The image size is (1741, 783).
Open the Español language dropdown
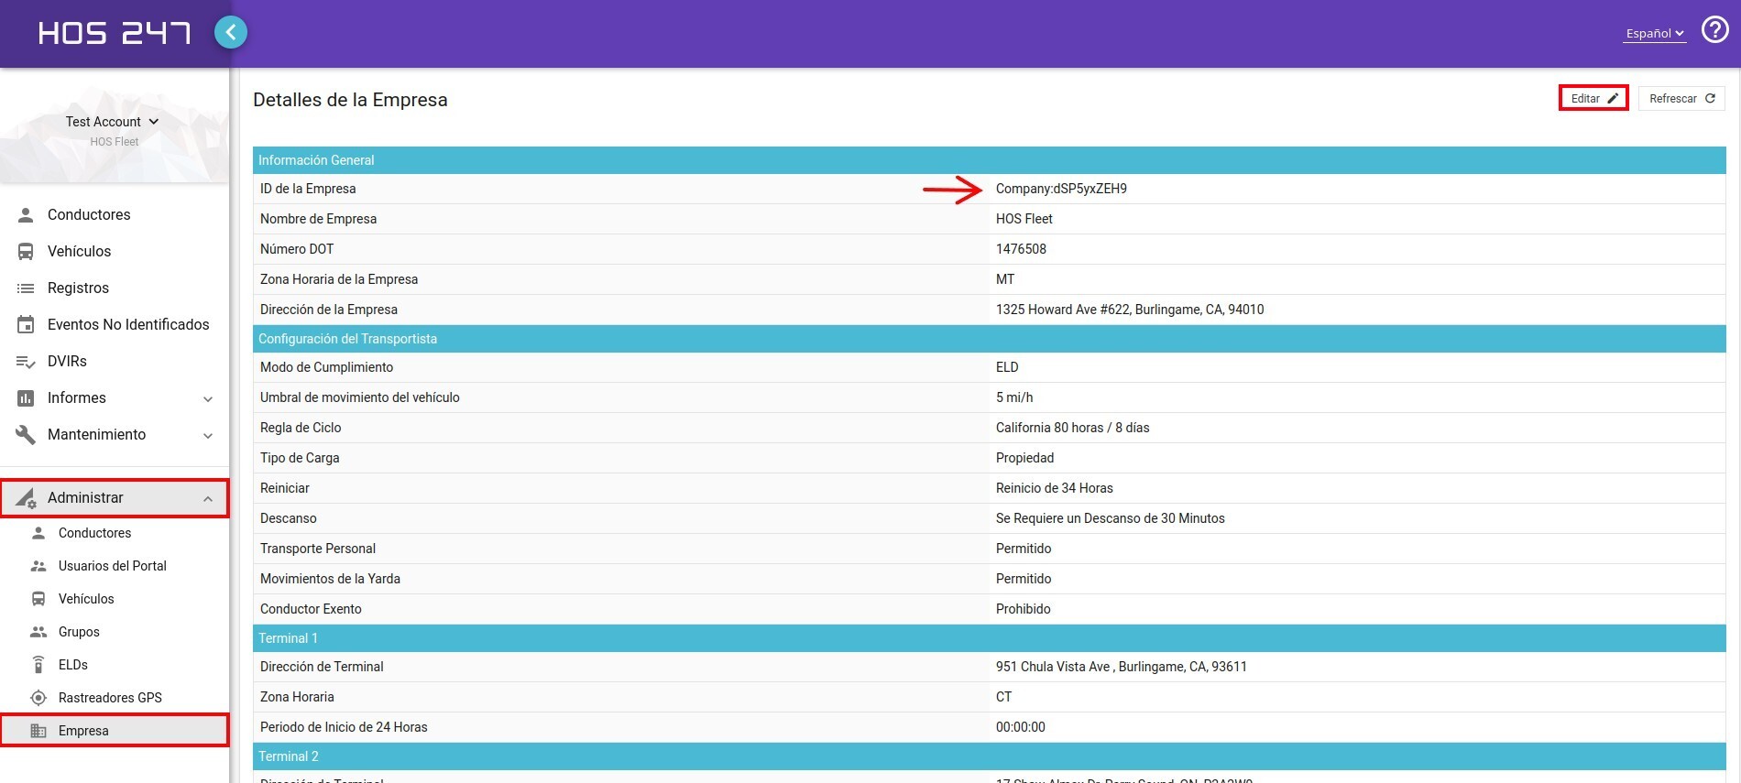(x=1654, y=34)
